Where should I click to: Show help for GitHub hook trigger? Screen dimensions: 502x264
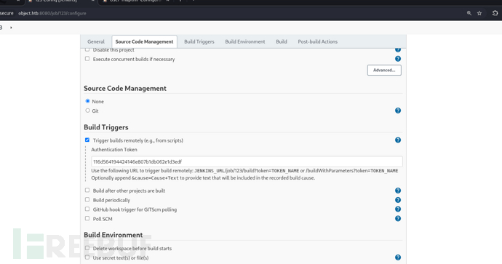pyautogui.click(x=398, y=209)
